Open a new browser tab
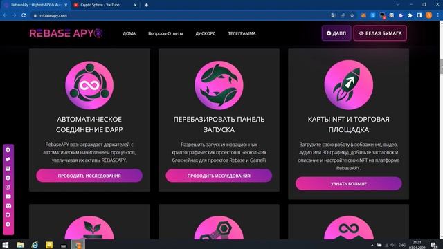 tap(146, 5)
